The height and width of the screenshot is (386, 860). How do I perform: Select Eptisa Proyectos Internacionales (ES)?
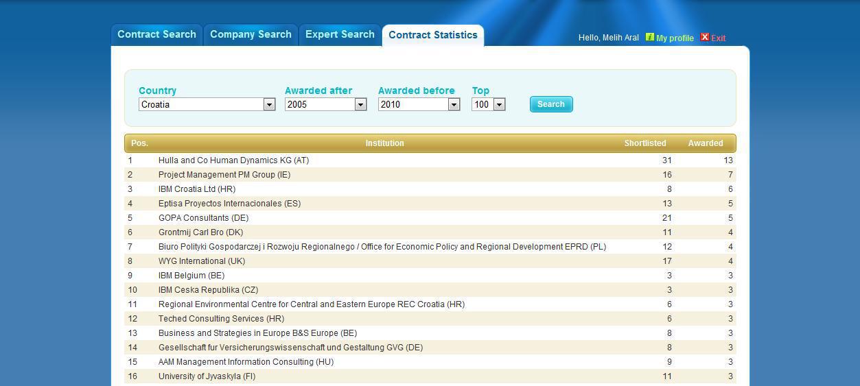(229, 204)
